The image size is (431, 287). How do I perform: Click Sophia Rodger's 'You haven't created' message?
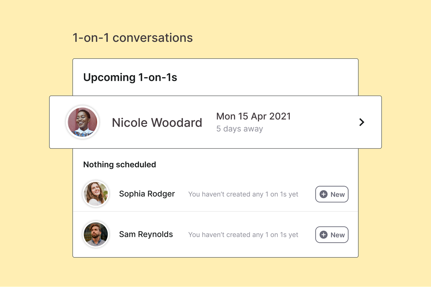[x=243, y=194]
